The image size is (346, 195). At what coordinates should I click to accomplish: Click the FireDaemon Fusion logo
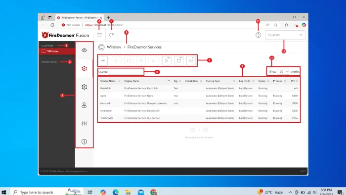65,35
